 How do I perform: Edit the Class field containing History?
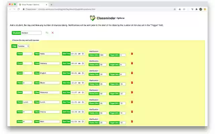coord(50,112)
